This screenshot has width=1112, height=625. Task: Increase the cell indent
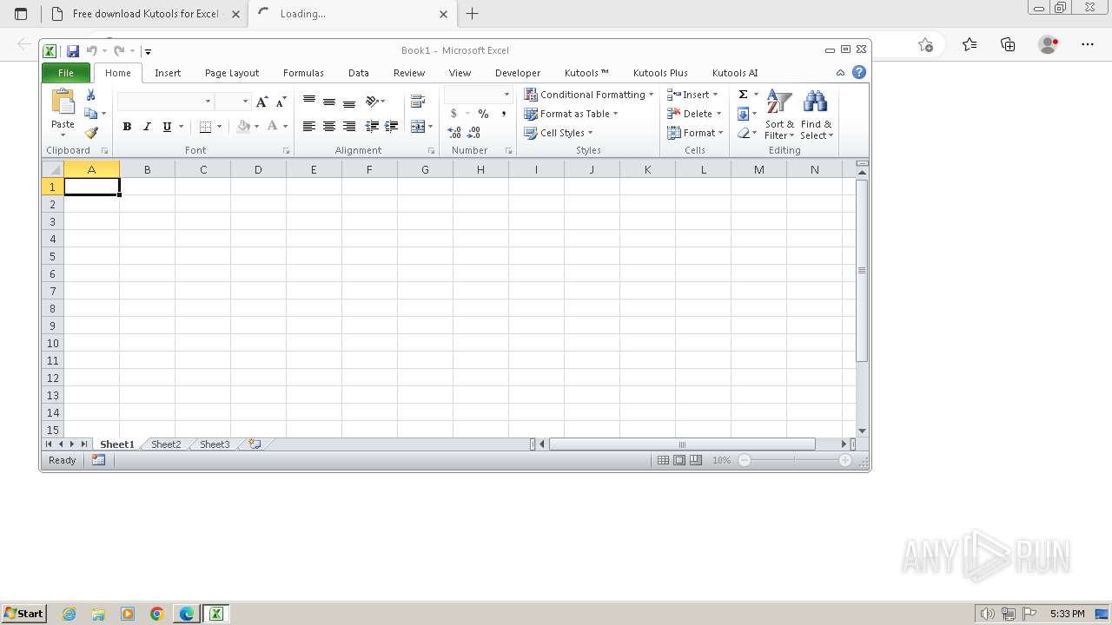[x=392, y=127]
